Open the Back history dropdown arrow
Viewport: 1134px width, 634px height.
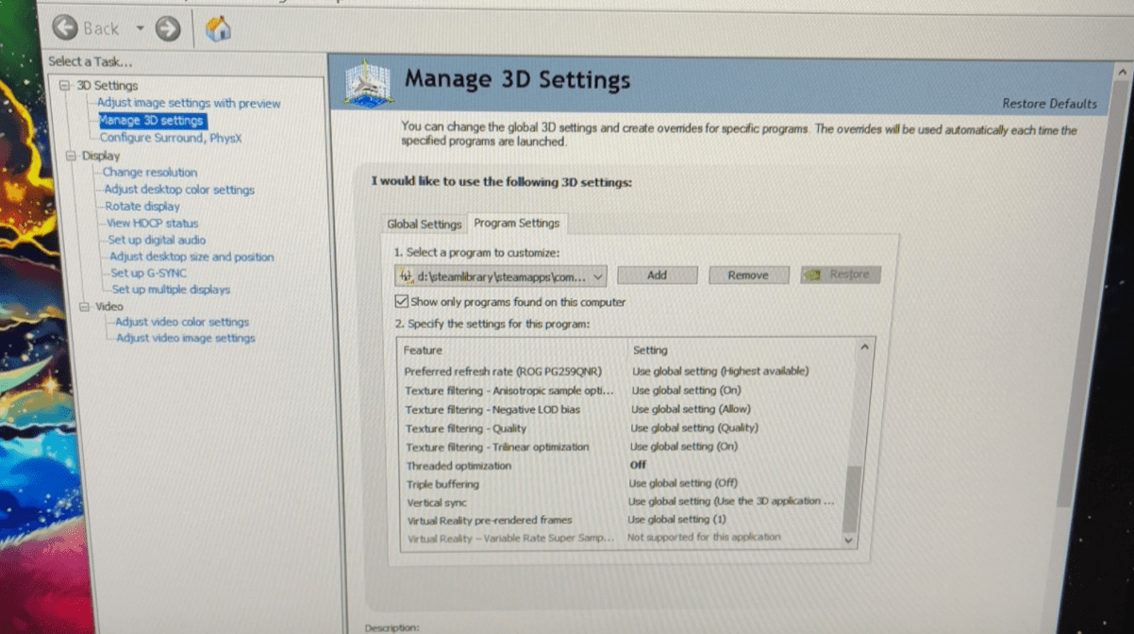pyautogui.click(x=140, y=28)
